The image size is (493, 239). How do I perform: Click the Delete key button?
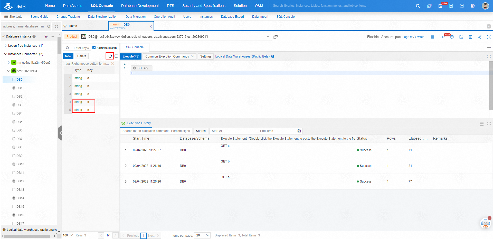(82, 56)
